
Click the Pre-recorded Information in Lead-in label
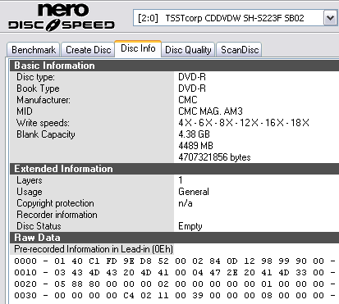coord(94,249)
